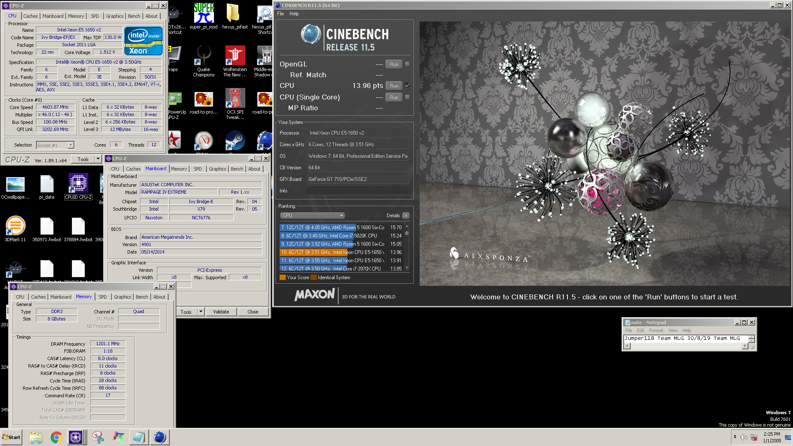Viewport: 793px width, 446px height.
Task: Click the Validate button
Action: click(x=221, y=312)
